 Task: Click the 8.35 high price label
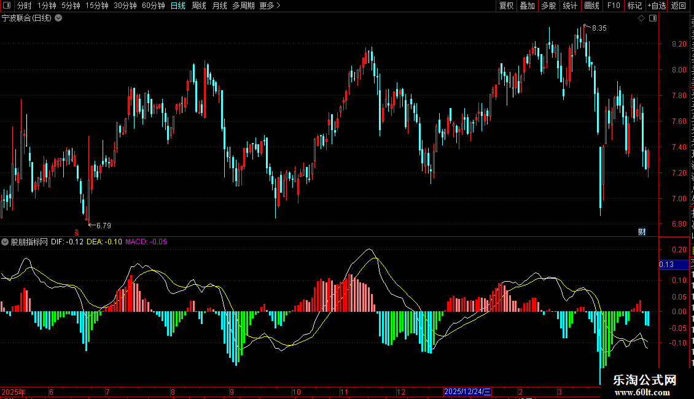click(599, 28)
